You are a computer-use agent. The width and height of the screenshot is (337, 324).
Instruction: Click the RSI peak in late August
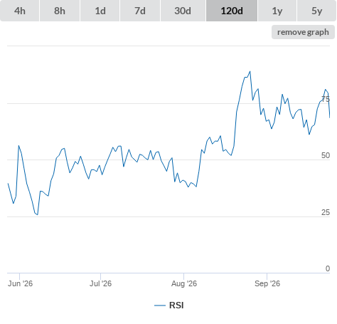point(250,71)
